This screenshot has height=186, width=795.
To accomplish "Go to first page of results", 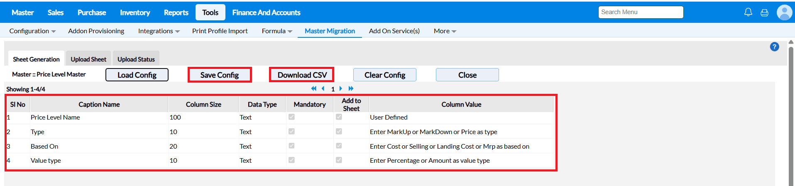I will coord(314,88).
